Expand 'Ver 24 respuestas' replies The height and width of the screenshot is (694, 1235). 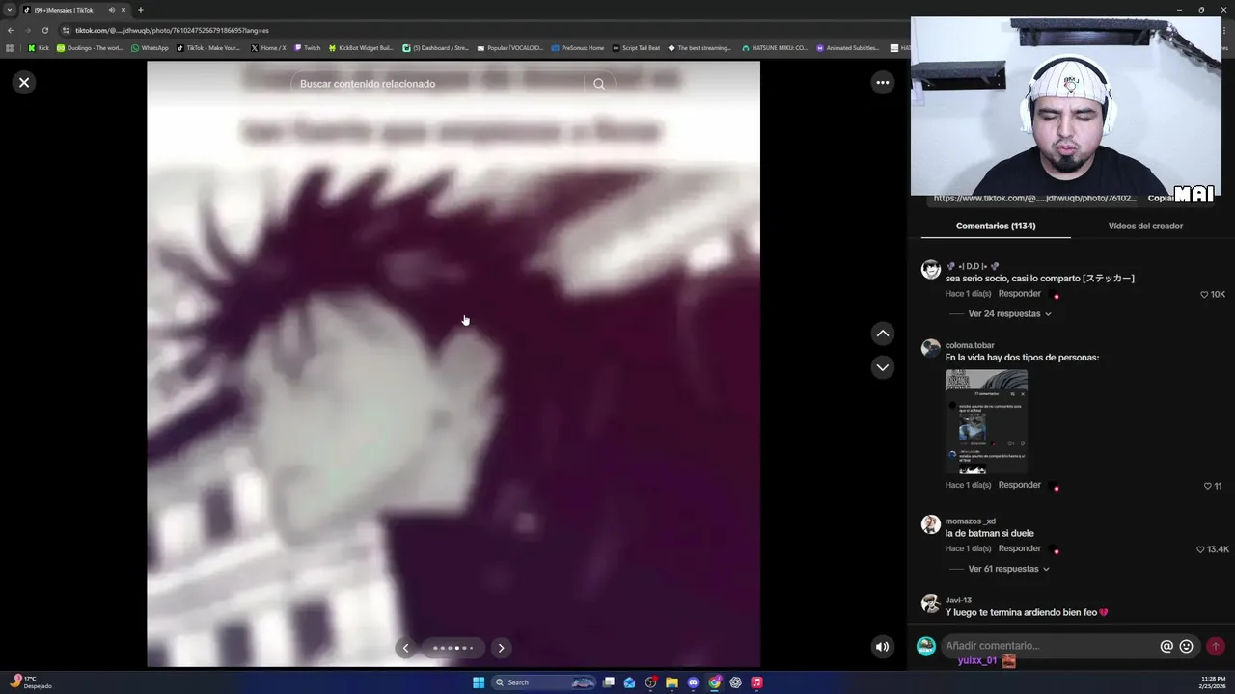tap(1009, 313)
